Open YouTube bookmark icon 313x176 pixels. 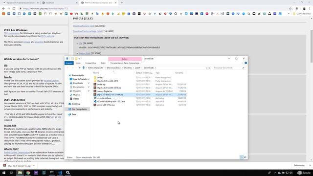(x=71, y=14)
